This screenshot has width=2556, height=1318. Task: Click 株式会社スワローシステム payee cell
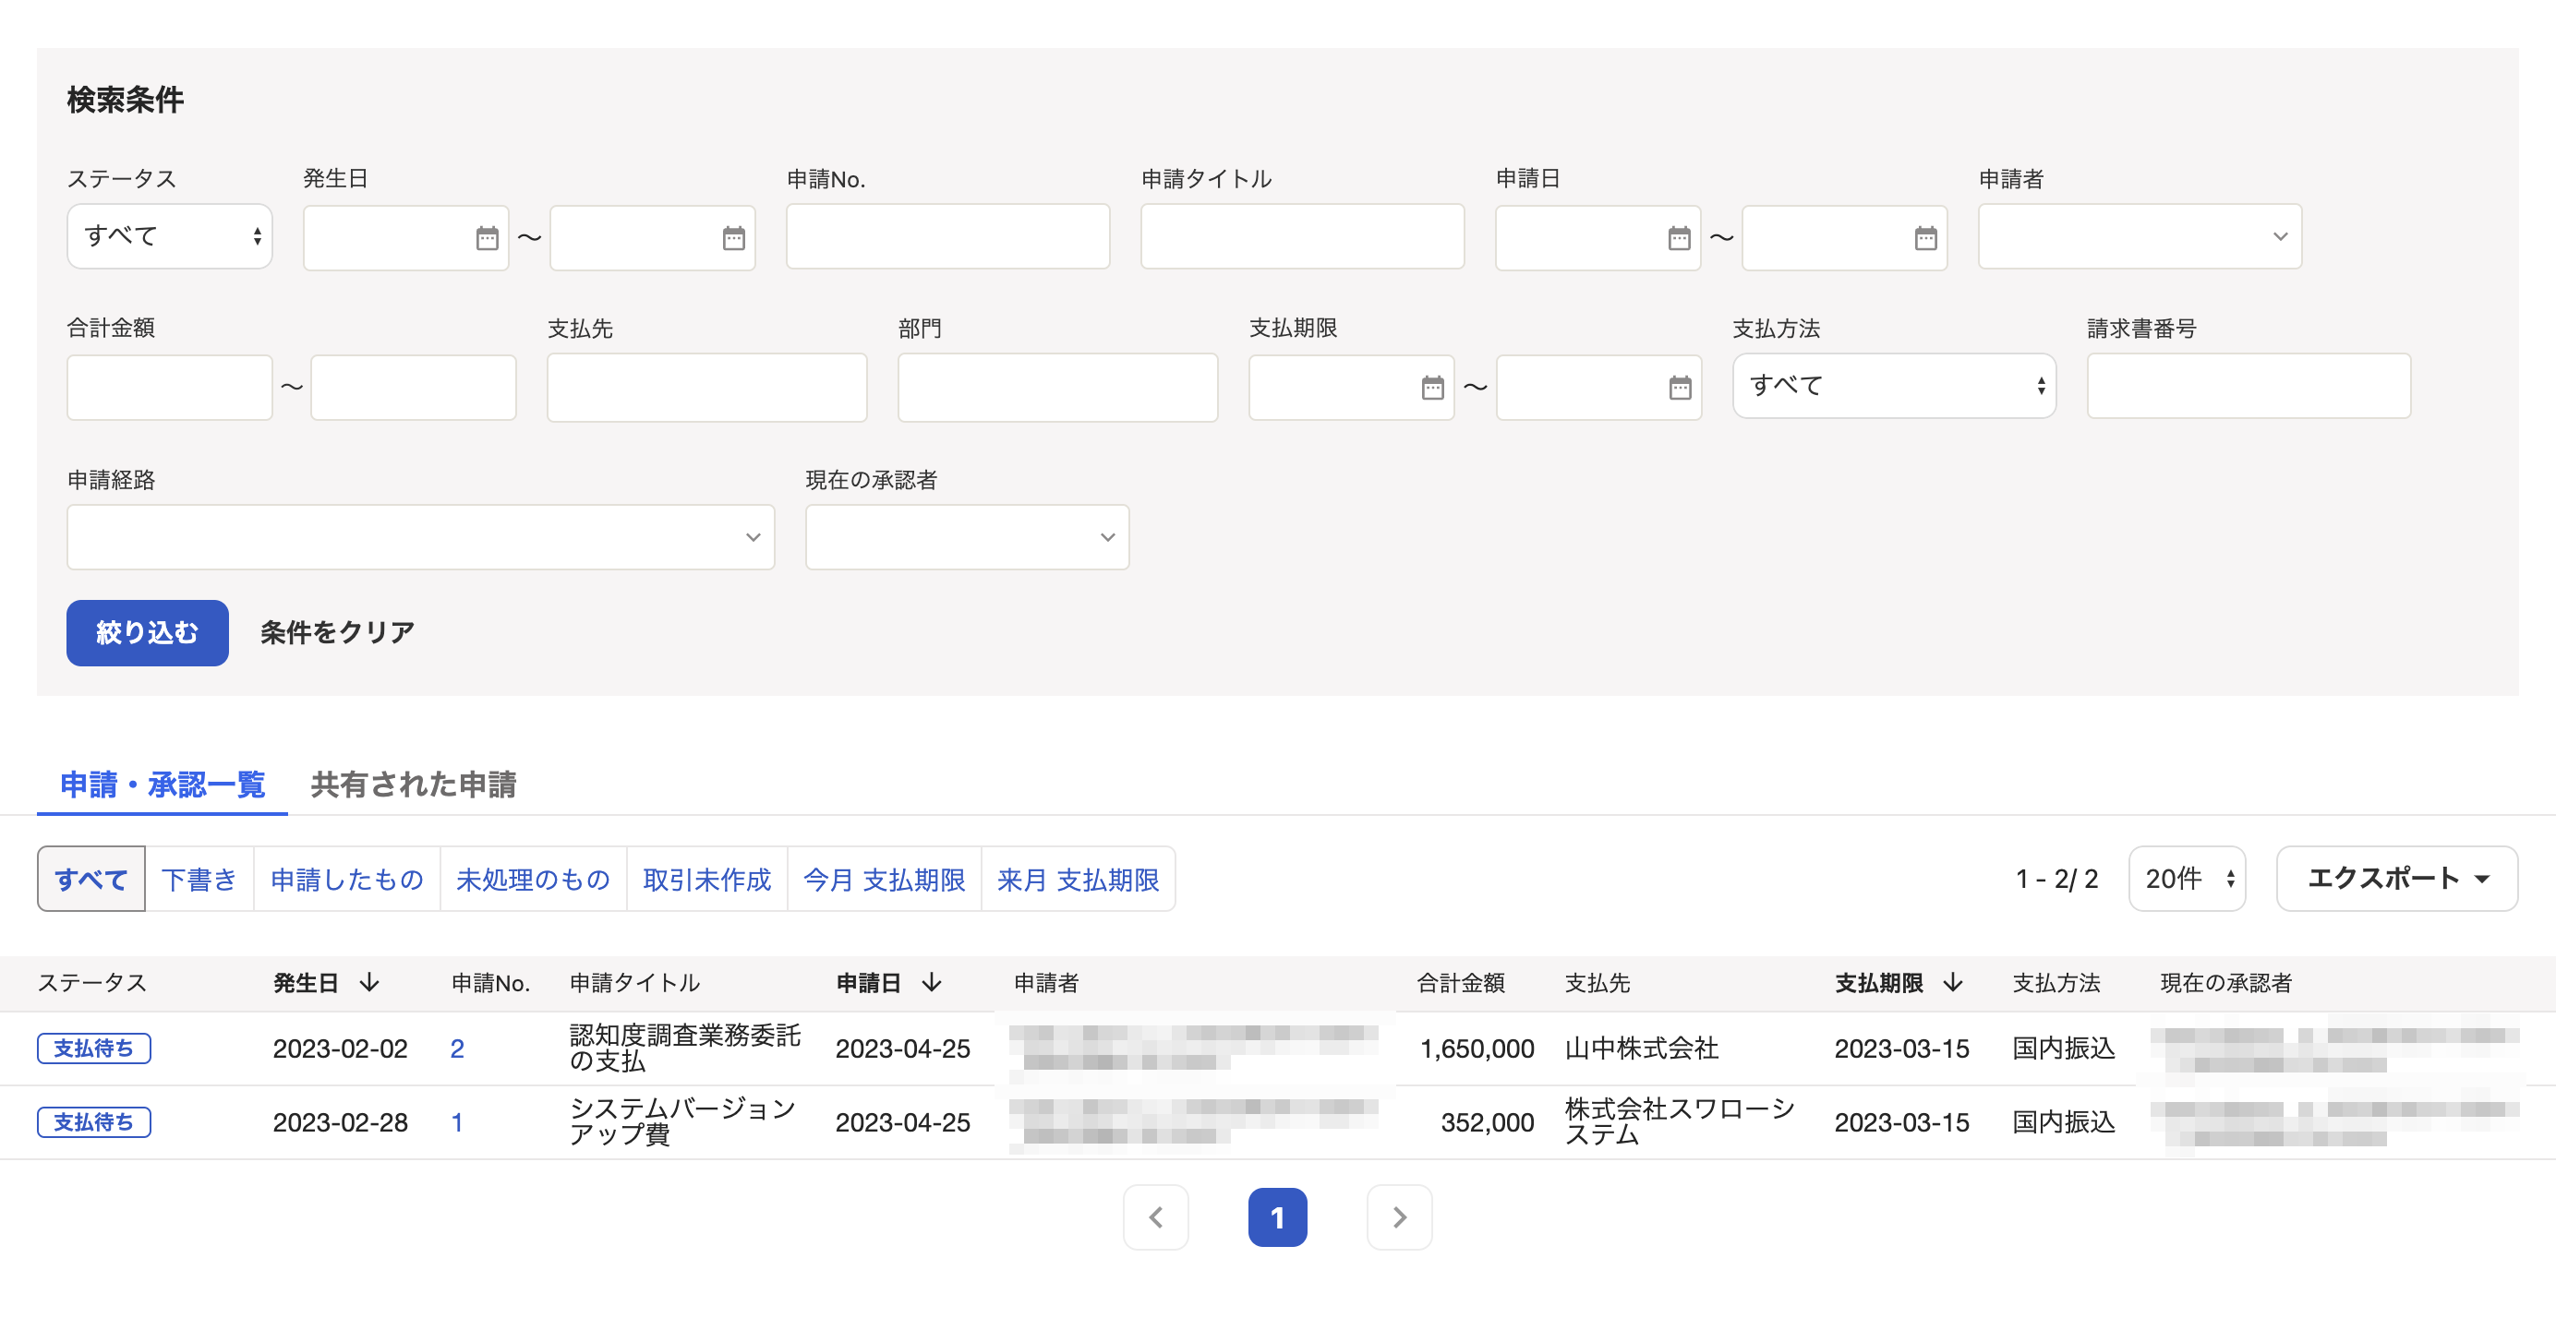pyautogui.click(x=1680, y=1122)
